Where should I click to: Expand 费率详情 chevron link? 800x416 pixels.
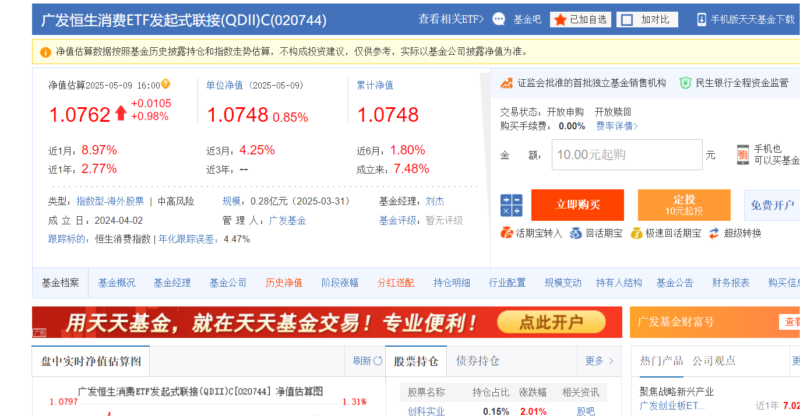(x=617, y=126)
